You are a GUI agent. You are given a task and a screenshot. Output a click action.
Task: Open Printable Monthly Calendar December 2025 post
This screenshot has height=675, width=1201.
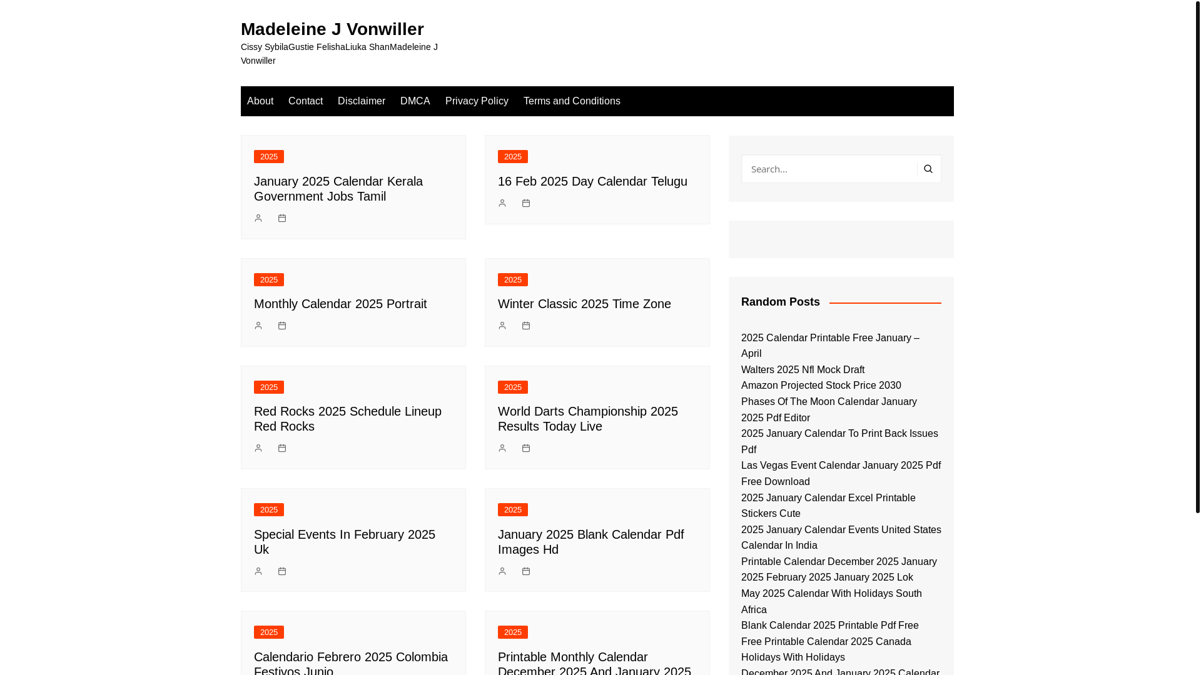tap(594, 662)
